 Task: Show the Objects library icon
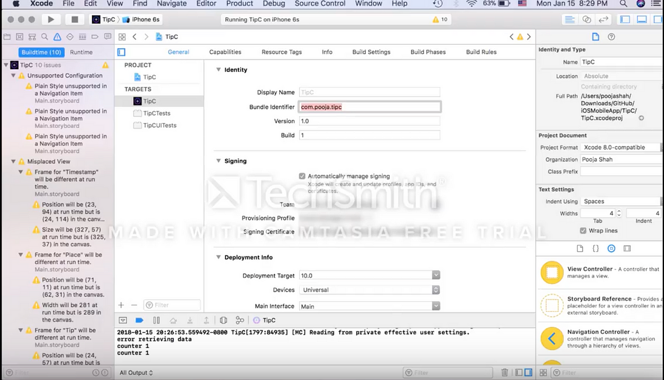[611, 248]
